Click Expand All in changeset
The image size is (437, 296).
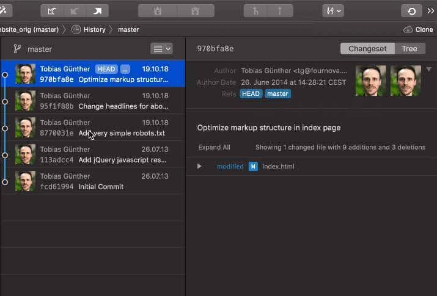point(214,147)
